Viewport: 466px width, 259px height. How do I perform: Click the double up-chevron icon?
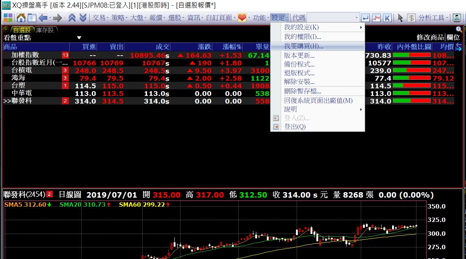click(72, 18)
